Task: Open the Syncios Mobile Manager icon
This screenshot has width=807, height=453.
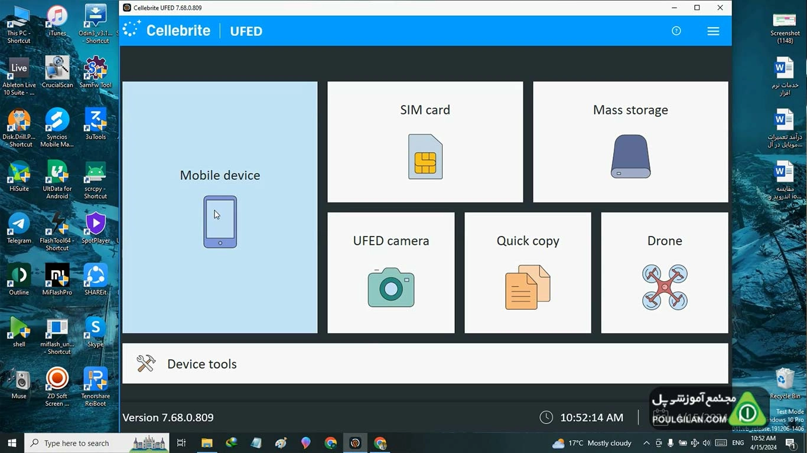Action: [x=57, y=128]
